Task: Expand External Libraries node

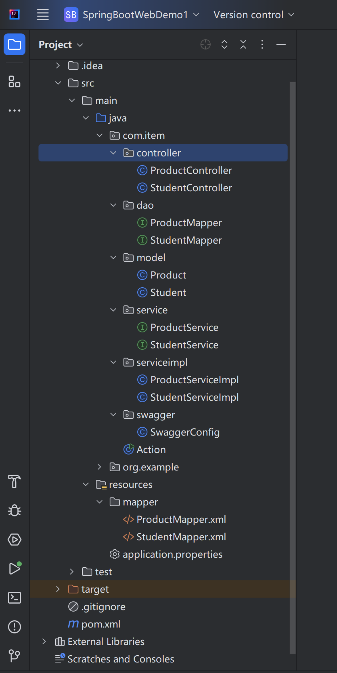Action: tap(44, 641)
